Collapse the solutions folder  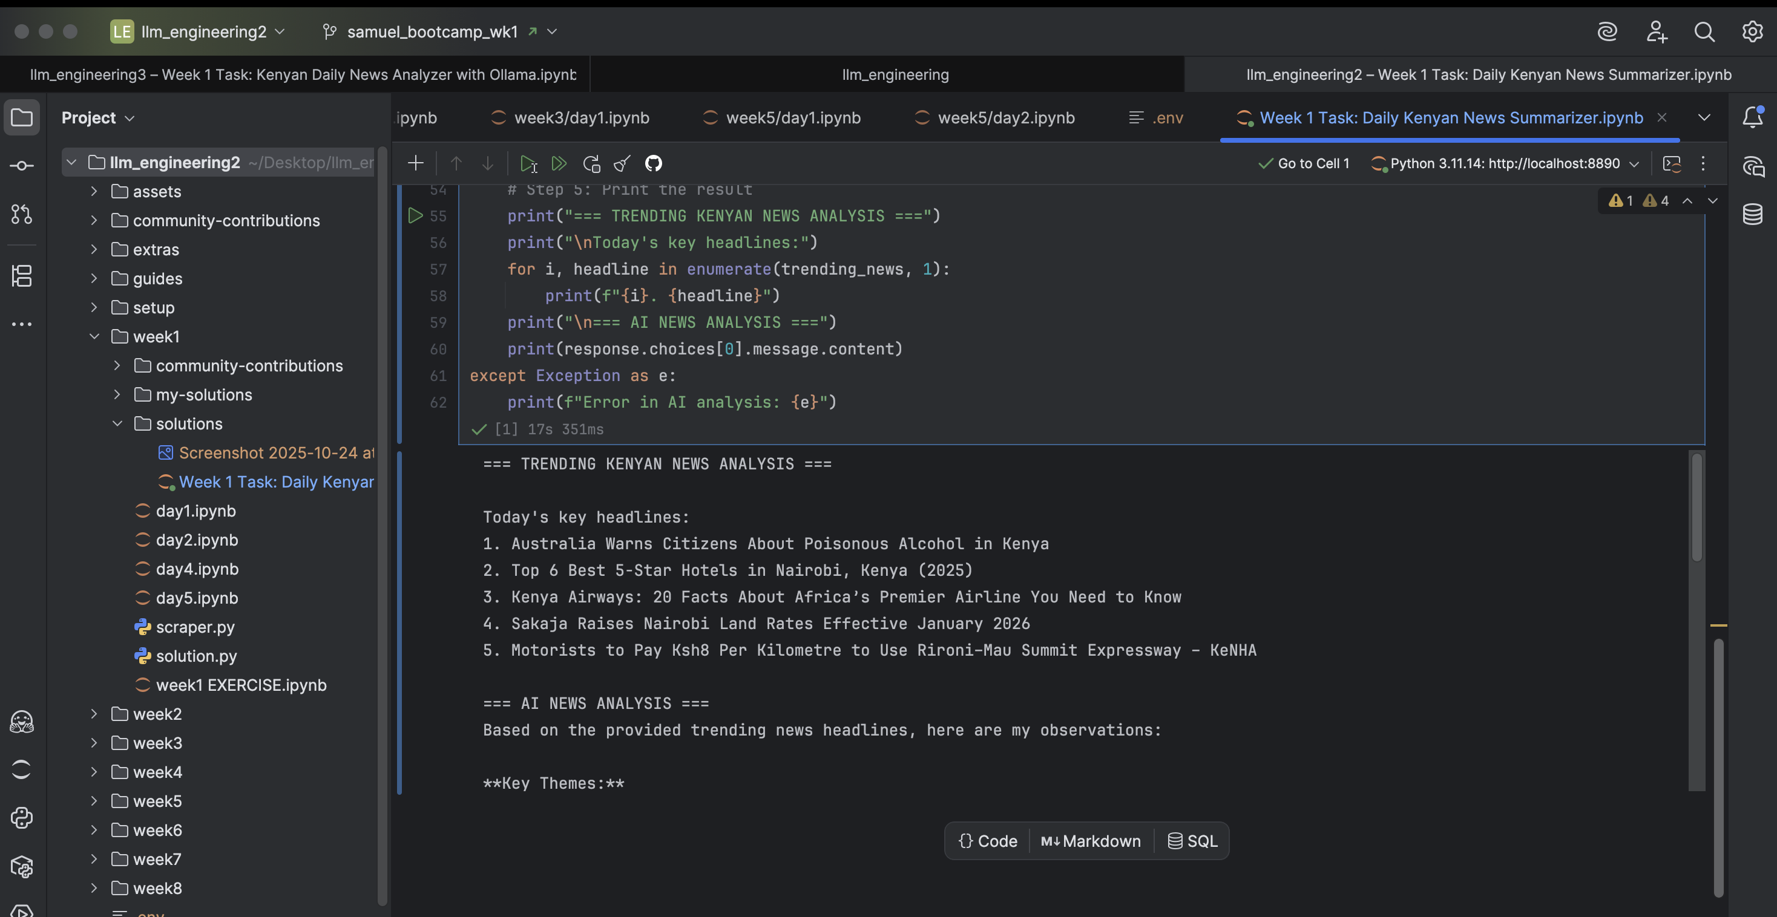(x=117, y=423)
